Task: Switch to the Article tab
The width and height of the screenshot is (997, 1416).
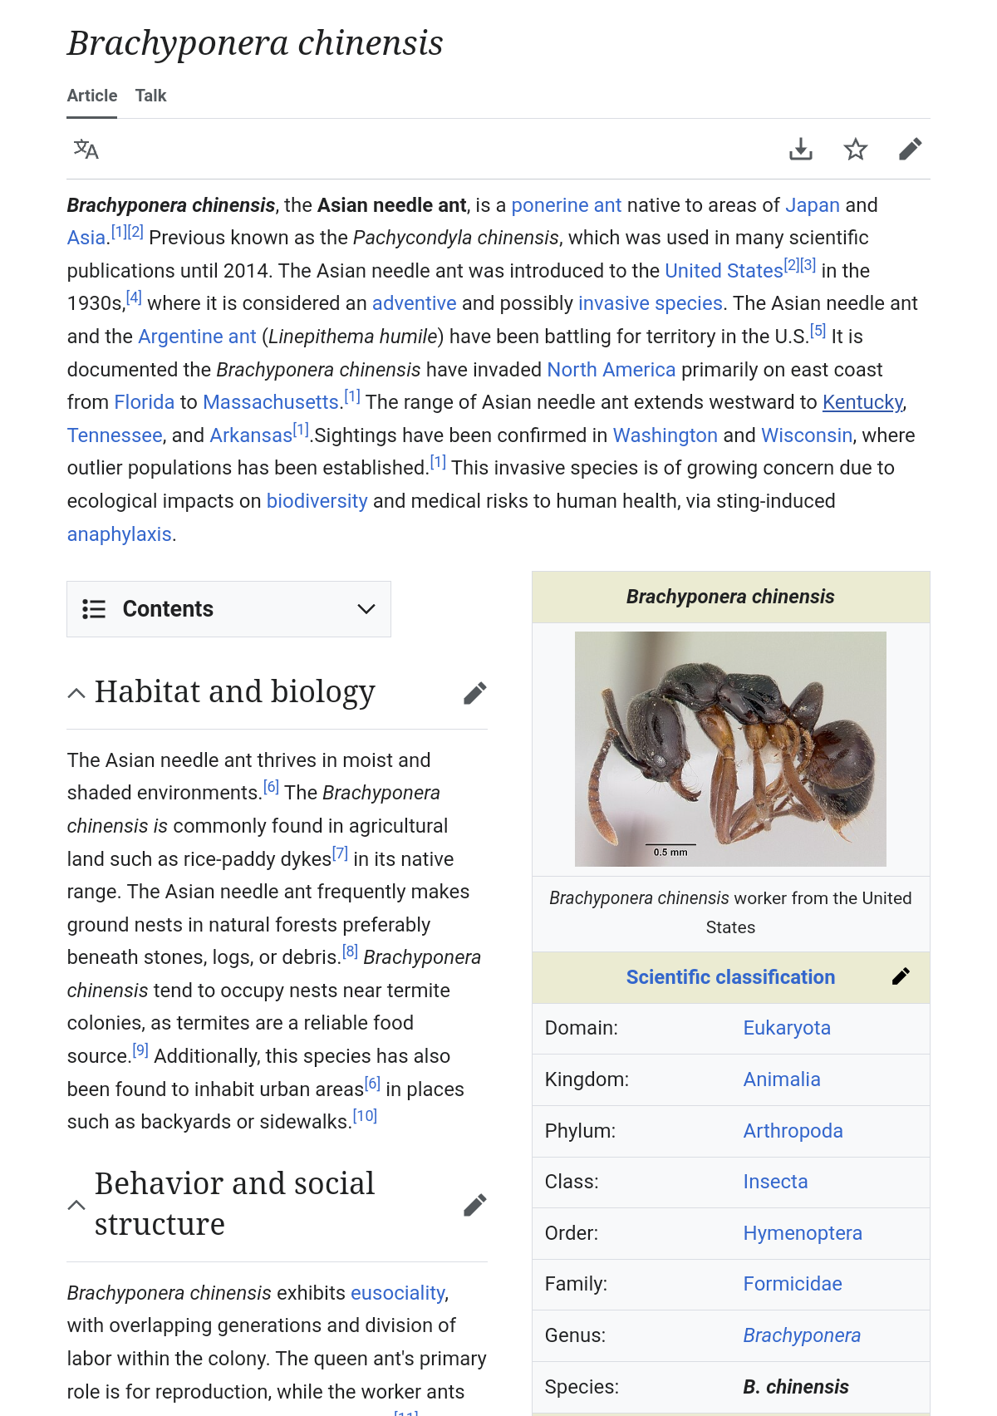Action: 92,96
